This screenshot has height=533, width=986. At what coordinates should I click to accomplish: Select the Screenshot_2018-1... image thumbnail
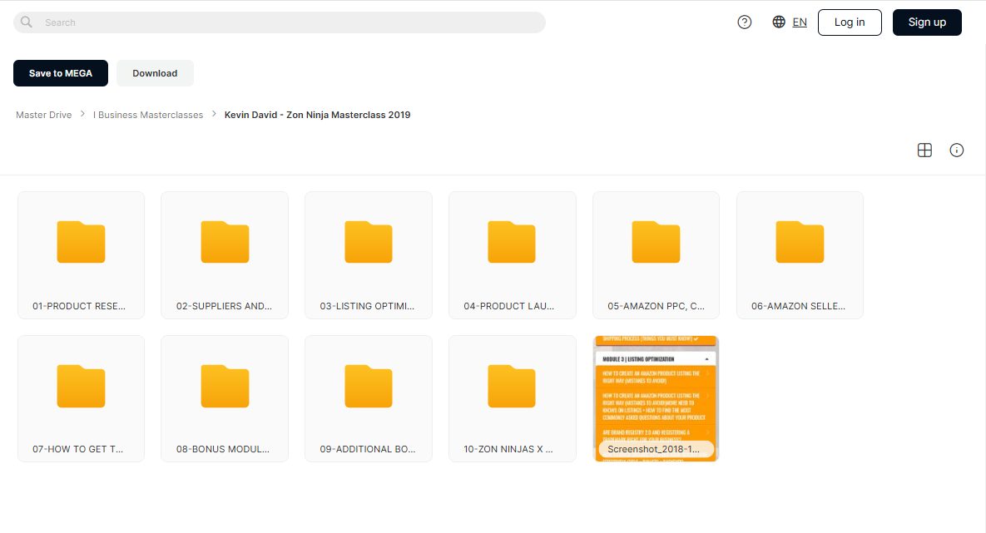[x=656, y=398]
